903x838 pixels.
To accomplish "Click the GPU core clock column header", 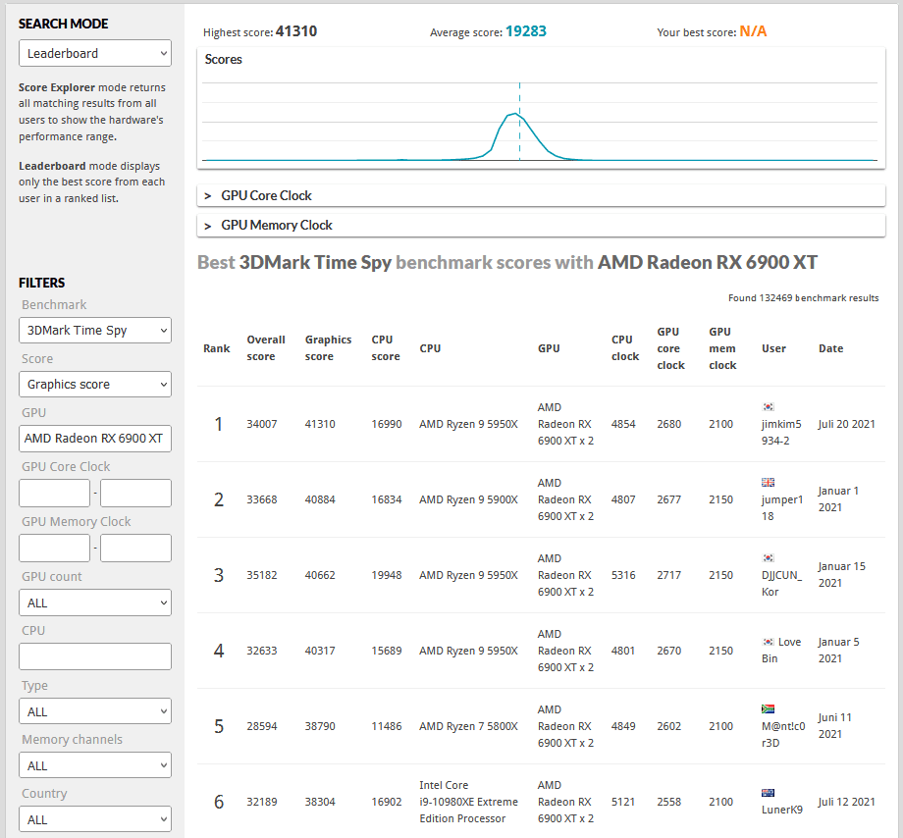I will 671,348.
